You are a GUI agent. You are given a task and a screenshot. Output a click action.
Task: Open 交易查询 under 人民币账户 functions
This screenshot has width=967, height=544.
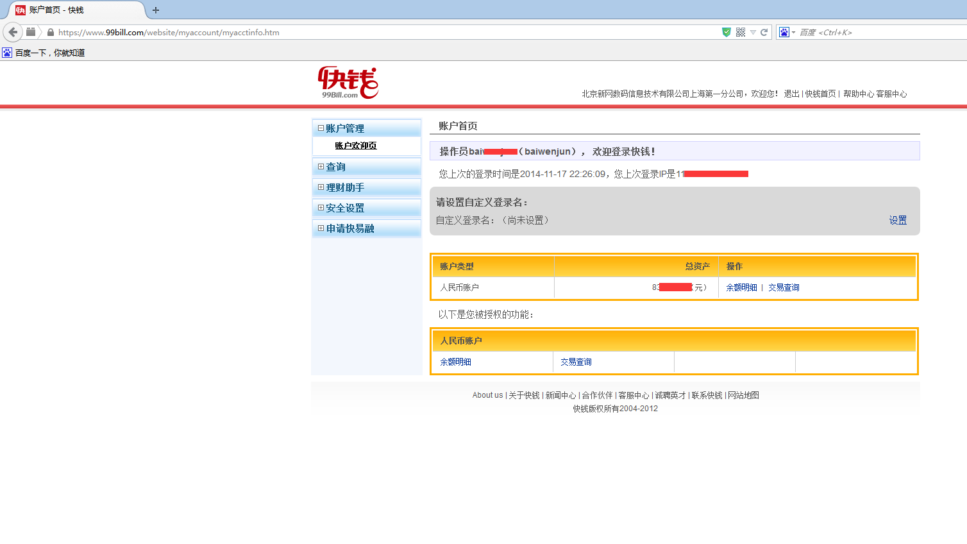coord(576,362)
